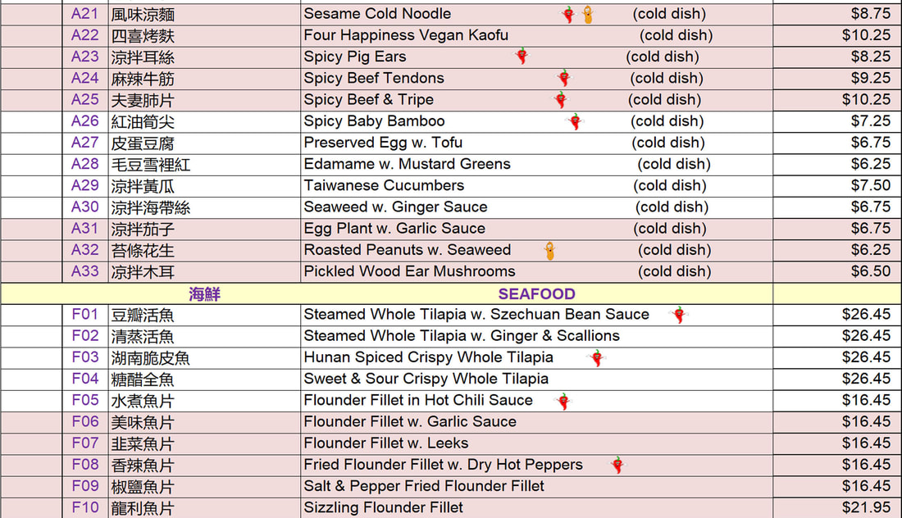The image size is (902, 518).
Task: Click the $6.50 price for Pickled Wood Ear Mushrooms
Action: pyautogui.click(x=870, y=271)
